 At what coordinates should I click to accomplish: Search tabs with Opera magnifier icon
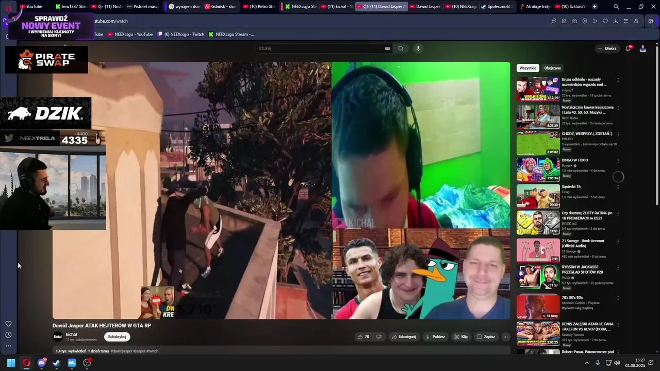[616, 7]
